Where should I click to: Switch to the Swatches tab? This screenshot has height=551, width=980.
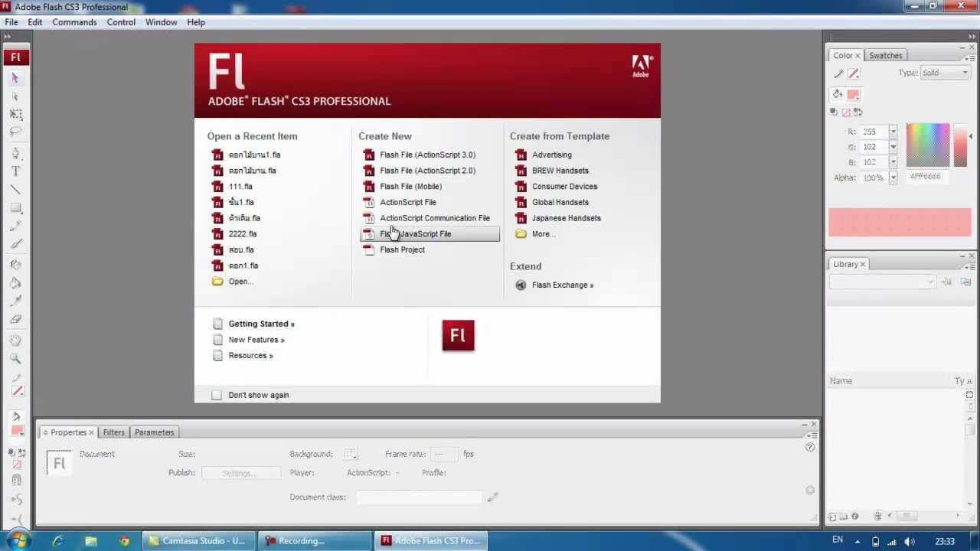tap(886, 55)
